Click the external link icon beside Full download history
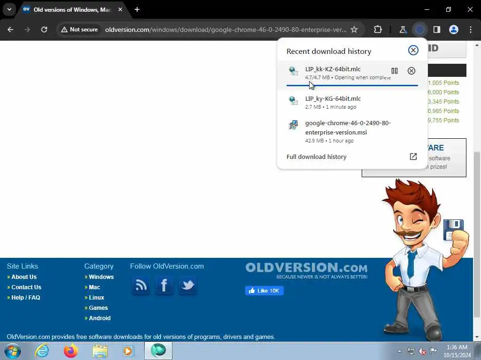 413,157
